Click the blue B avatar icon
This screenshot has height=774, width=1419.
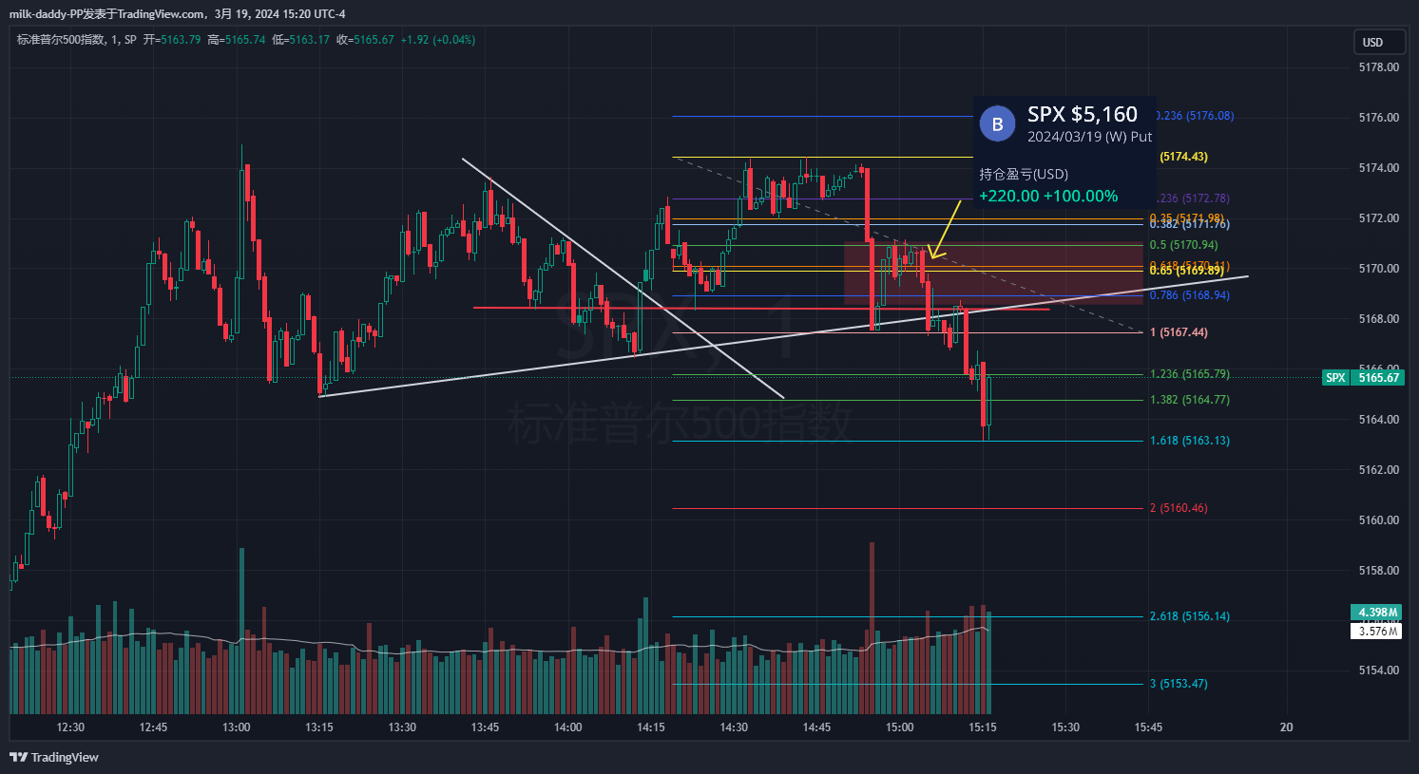(x=997, y=124)
